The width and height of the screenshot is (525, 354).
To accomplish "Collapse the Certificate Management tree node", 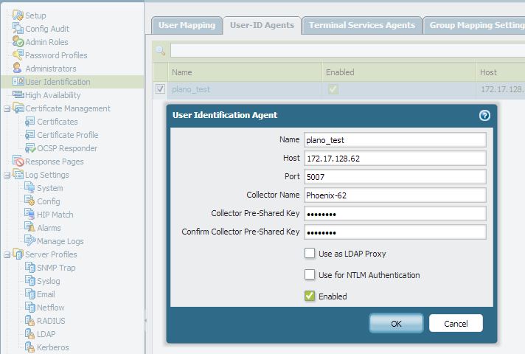I will pos(7,108).
